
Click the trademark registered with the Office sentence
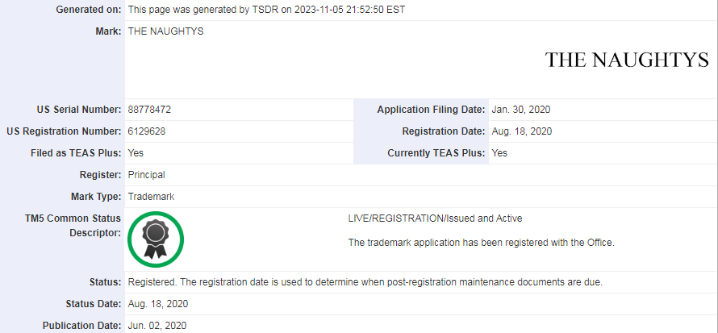point(481,242)
